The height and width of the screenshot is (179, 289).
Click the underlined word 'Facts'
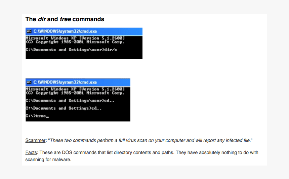31,153
